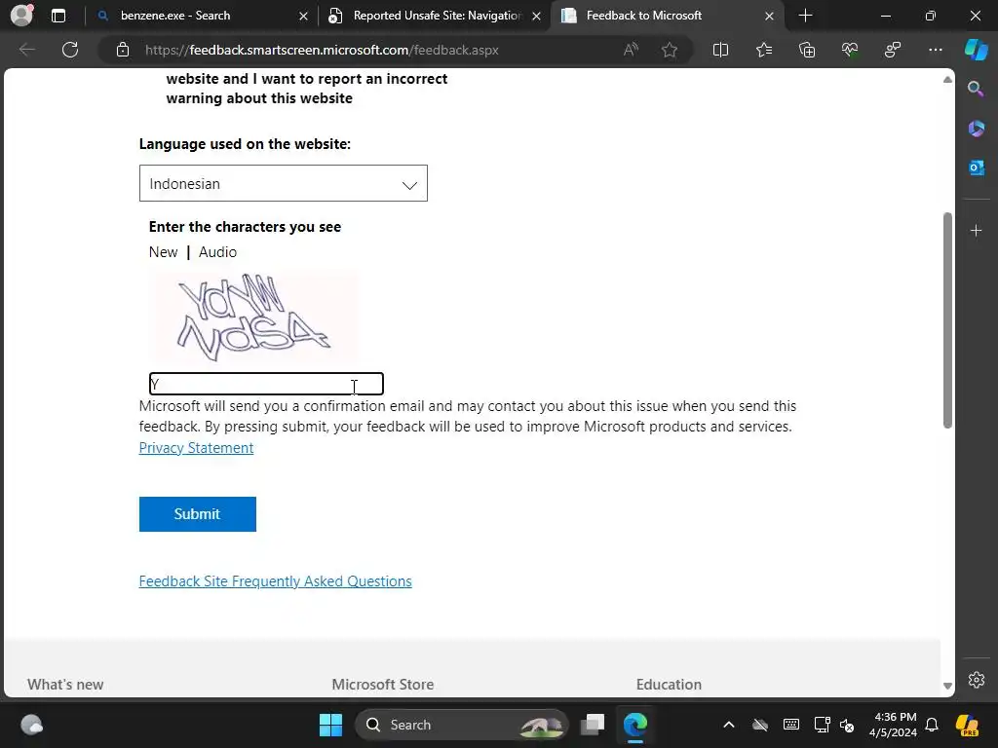
Task: Open the Microsoft 365 sidebar app
Action: (976, 129)
